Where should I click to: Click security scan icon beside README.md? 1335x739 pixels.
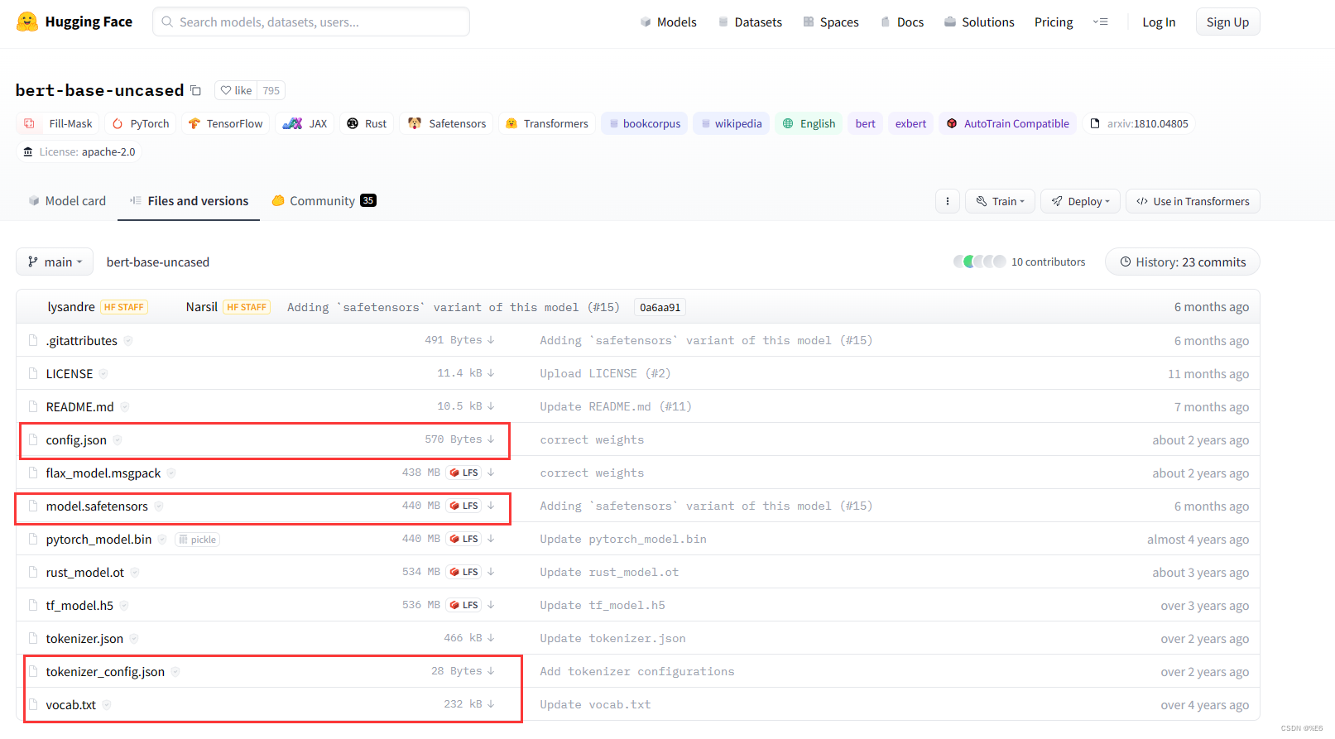pos(125,407)
